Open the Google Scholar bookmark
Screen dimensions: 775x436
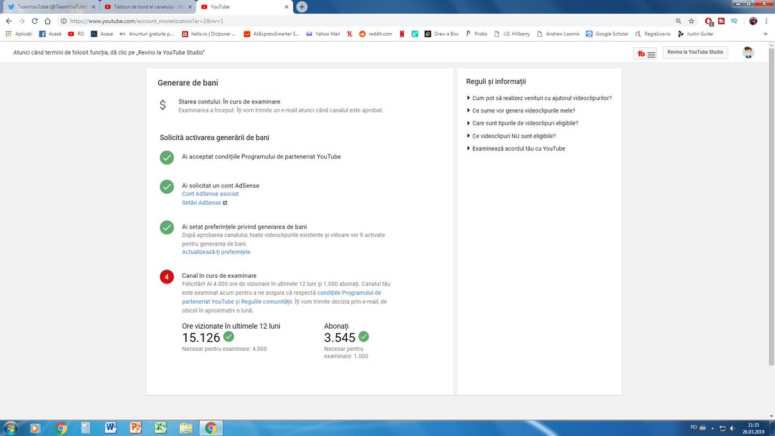(607, 34)
